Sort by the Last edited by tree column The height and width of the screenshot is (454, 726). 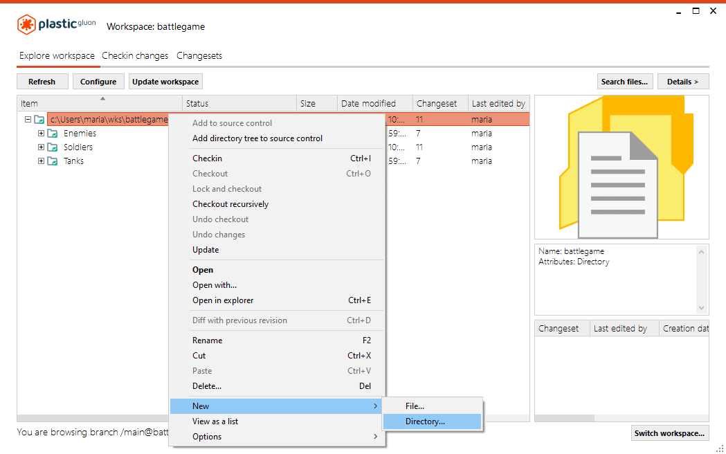(x=499, y=103)
